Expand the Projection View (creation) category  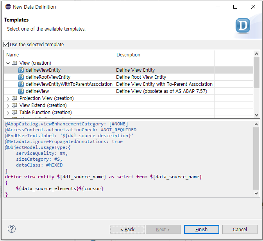coord(8,98)
